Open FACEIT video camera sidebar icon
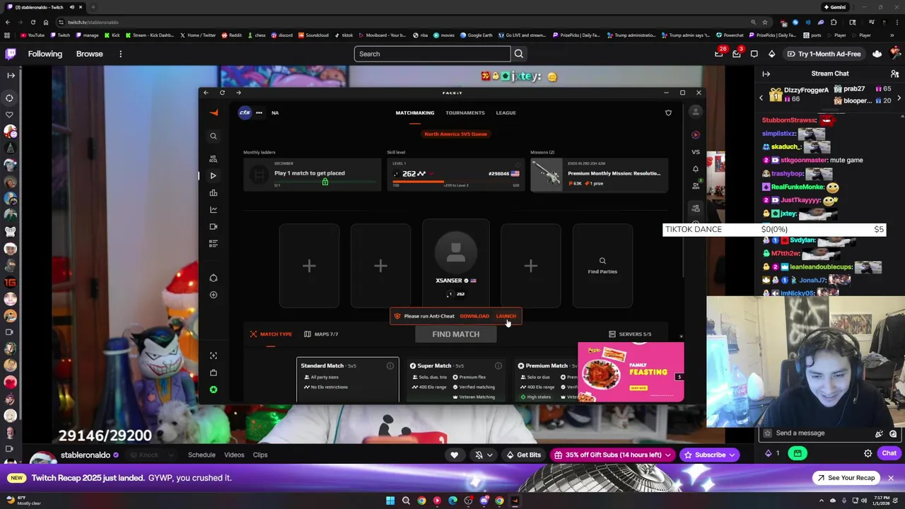Viewport: 905px width, 509px height. (x=214, y=226)
